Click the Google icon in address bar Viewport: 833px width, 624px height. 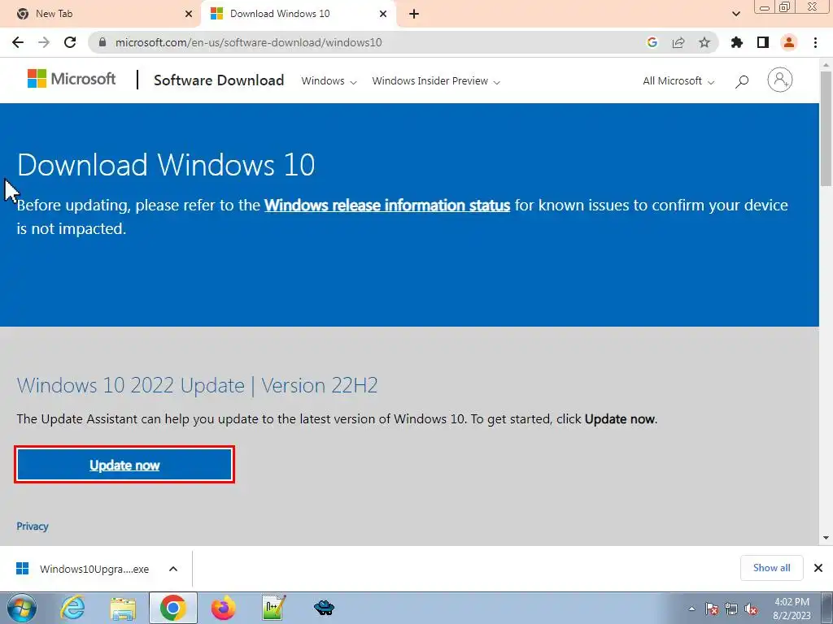652,42
